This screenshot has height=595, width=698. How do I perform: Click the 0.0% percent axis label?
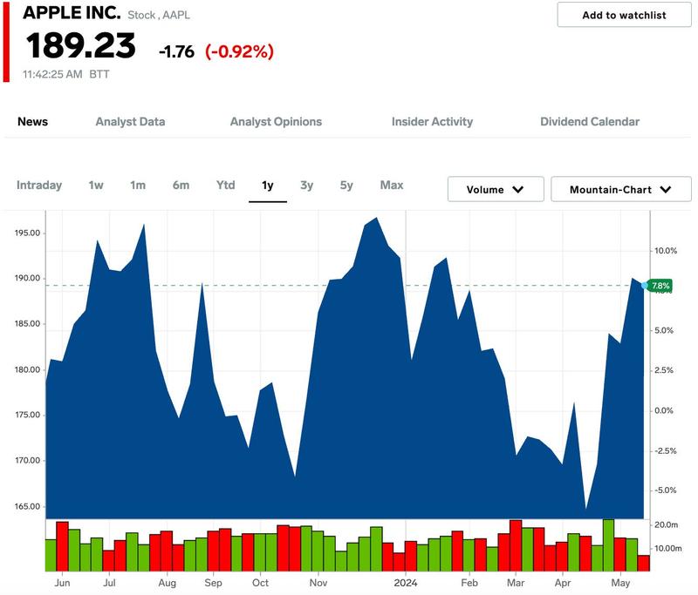(x=664, y=410)
